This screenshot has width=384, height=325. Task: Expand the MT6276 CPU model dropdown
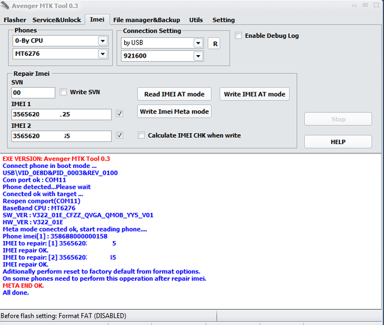tap(103, 53)
